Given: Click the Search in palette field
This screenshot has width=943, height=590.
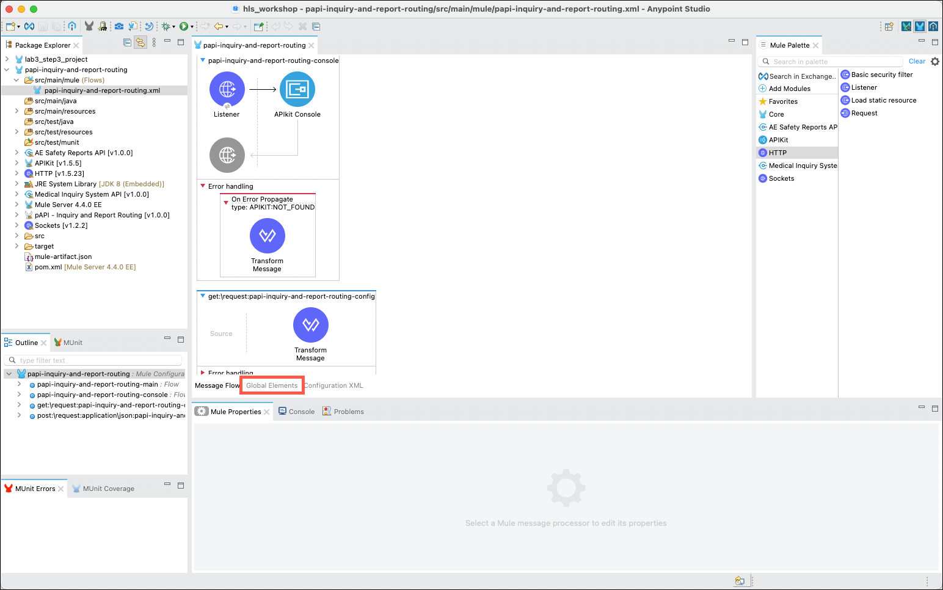Looking at the screenshot, I should point(831,62).
